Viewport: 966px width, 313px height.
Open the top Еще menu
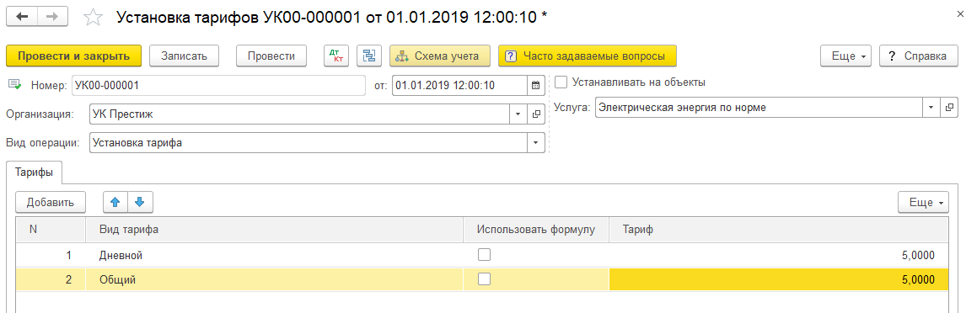(x=846, y=56)
